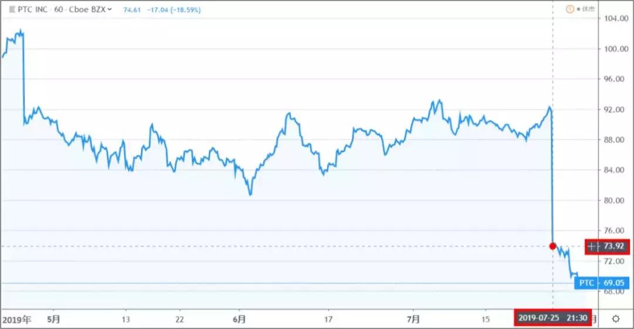This screenshot has height=329, width=634.
Task: Click the 13 date axis label
Action: 126,319
